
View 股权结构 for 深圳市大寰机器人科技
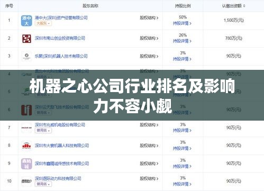(149, 145)
